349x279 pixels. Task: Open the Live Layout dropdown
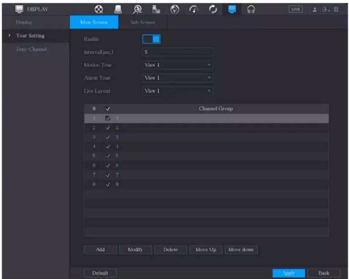177,91
